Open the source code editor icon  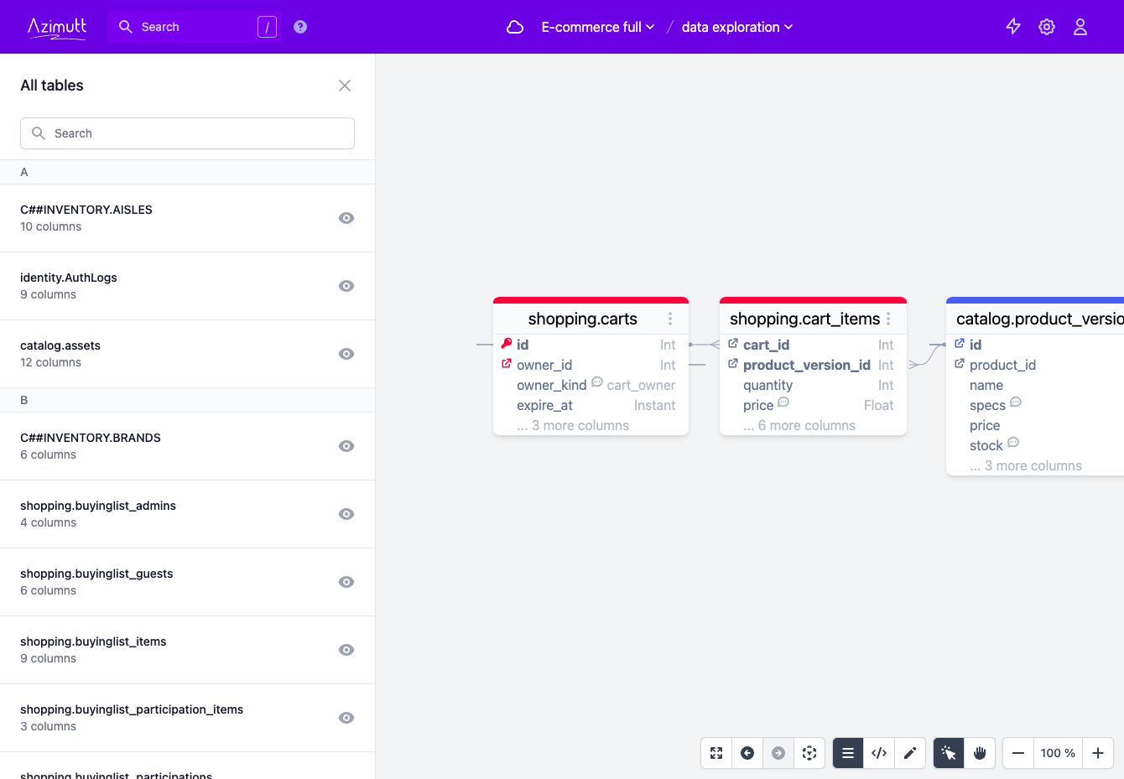(x=879, y=753)
